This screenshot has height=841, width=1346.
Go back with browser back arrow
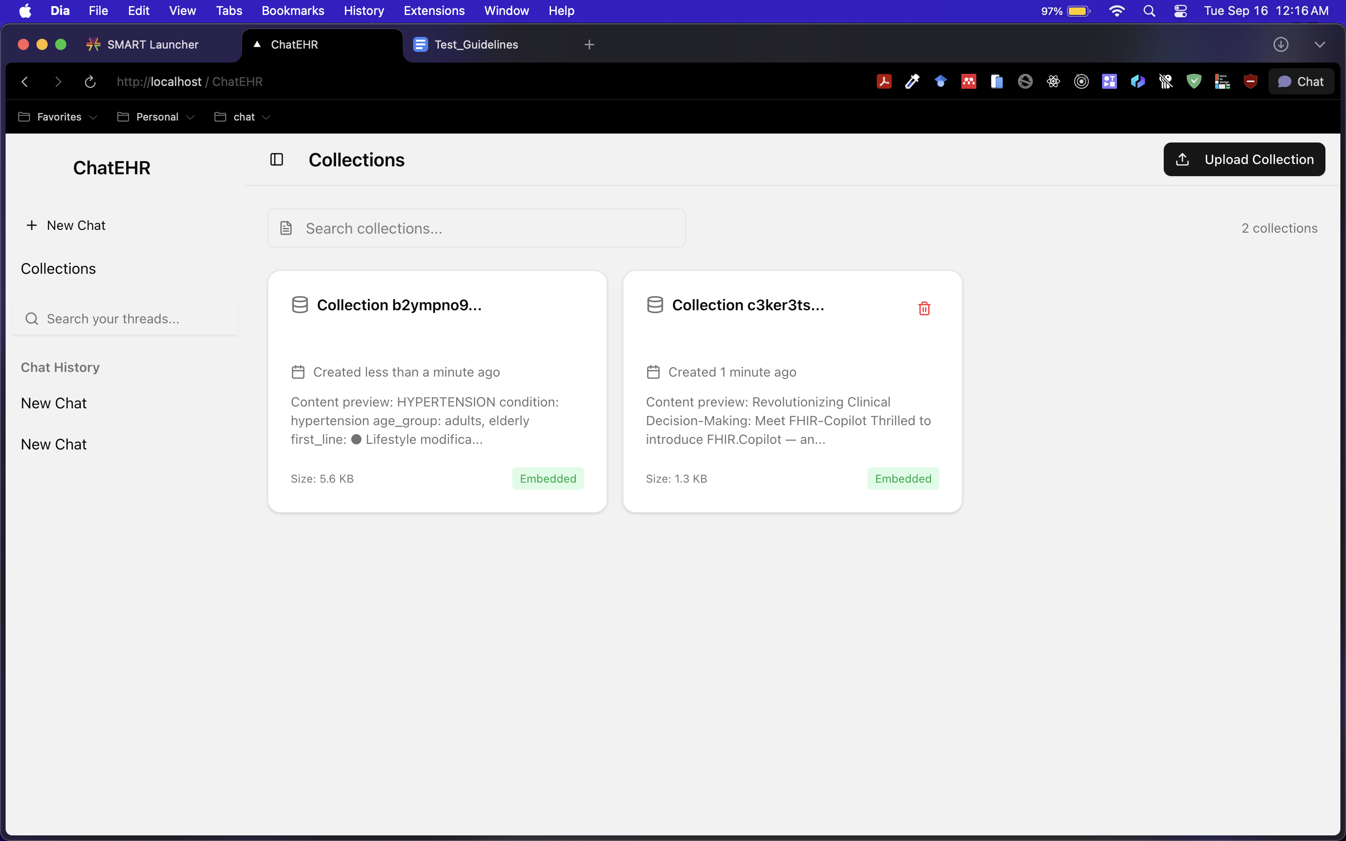[x=24, y=82]
